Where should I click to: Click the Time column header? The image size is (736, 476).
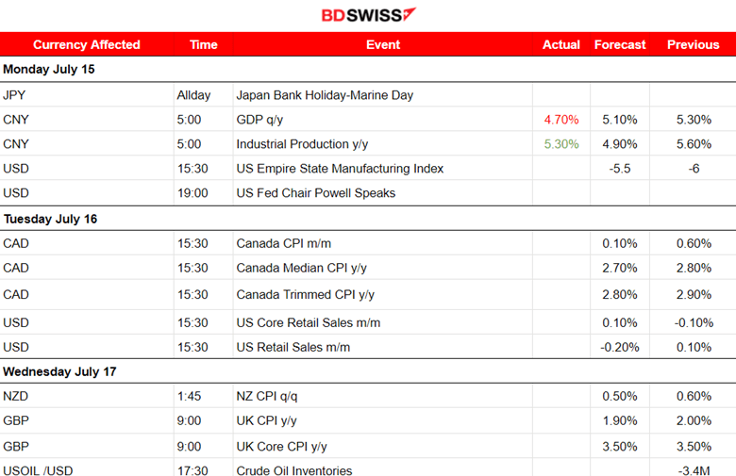click(203, 44)
